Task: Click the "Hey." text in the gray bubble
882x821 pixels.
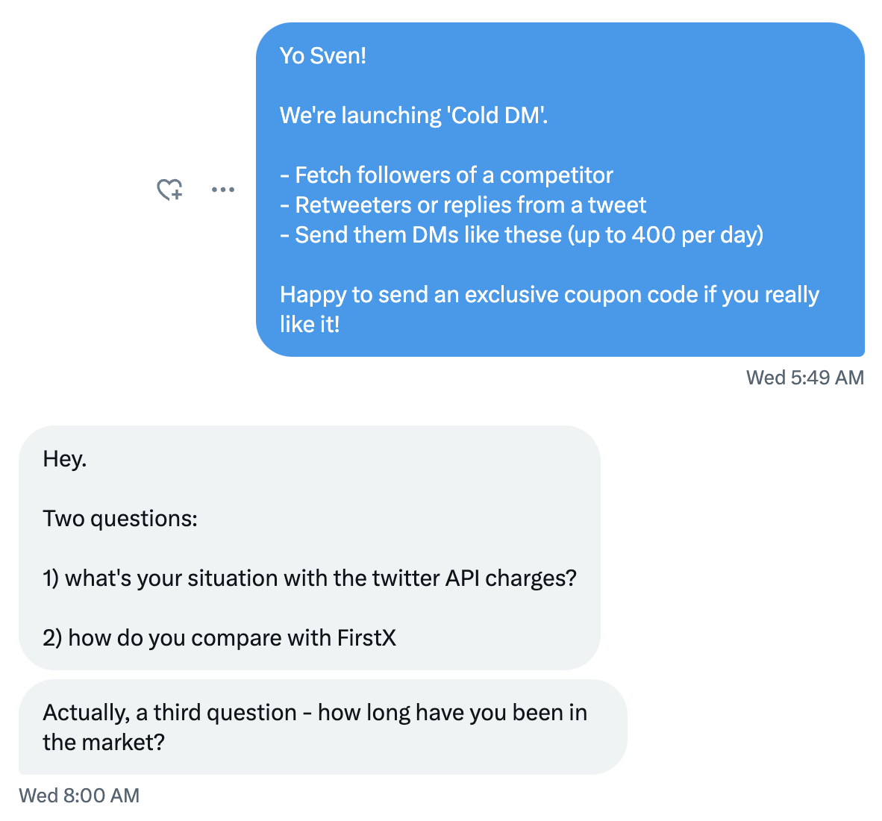Action: click(65, 459)
